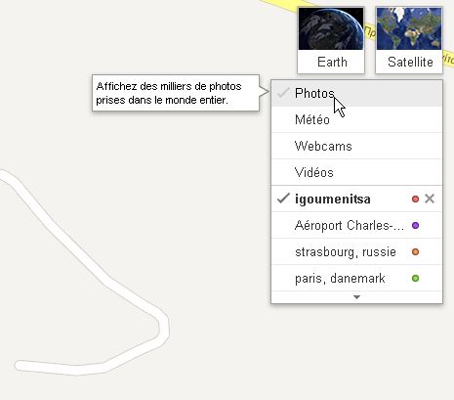Screen dimensions: 454x400
Task: Turn on the Vidéos layer
Action: pos(356,172)
